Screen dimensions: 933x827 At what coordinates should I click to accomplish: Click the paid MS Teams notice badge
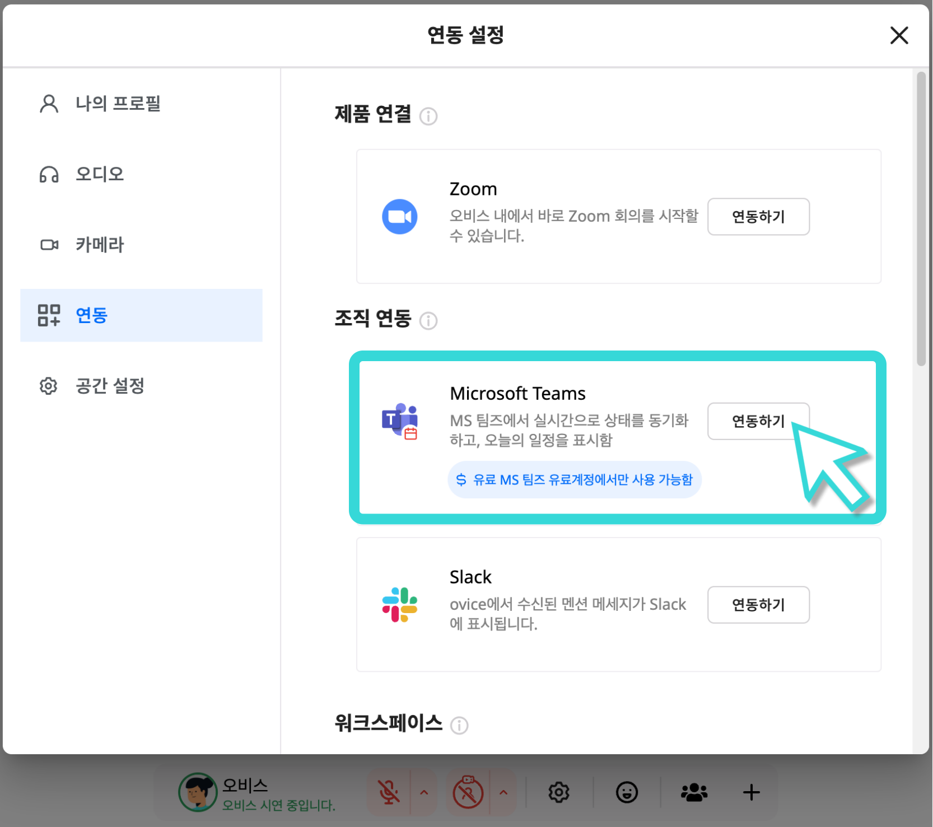pyautogui.click(x=575, y=480)
